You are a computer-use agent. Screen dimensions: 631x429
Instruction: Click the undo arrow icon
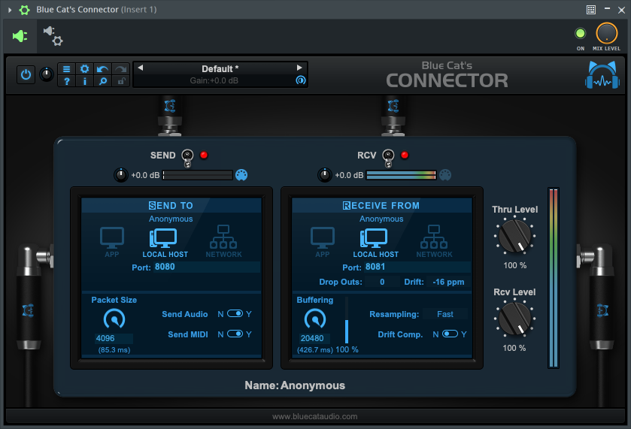[102, 69]
